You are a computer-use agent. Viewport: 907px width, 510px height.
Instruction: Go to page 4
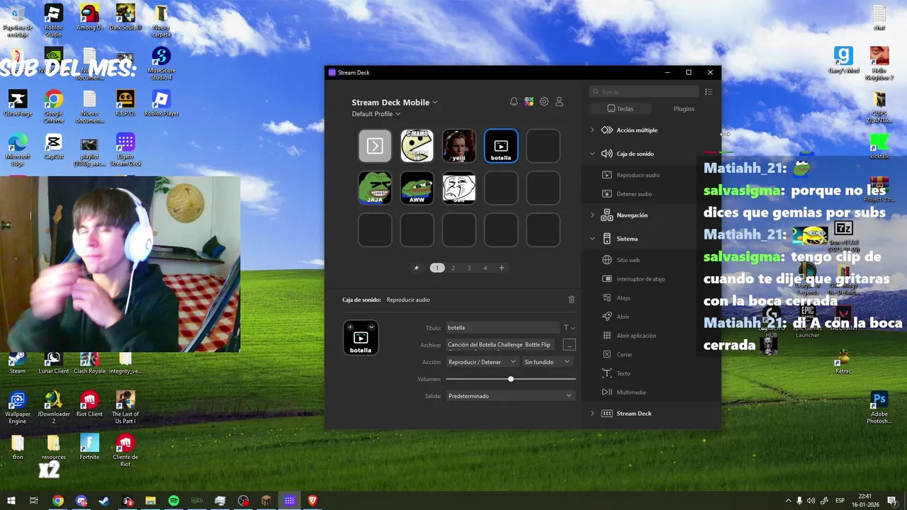click(485, 268)
